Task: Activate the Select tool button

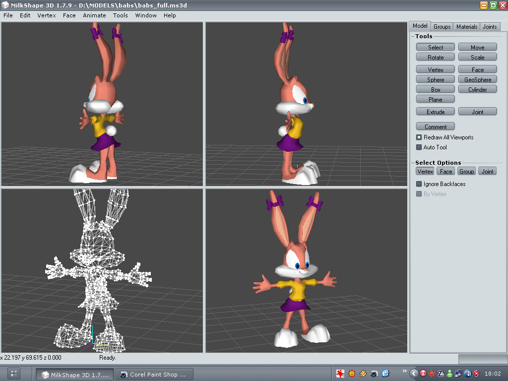Action: pyautogui.click(x=436, y=47)
